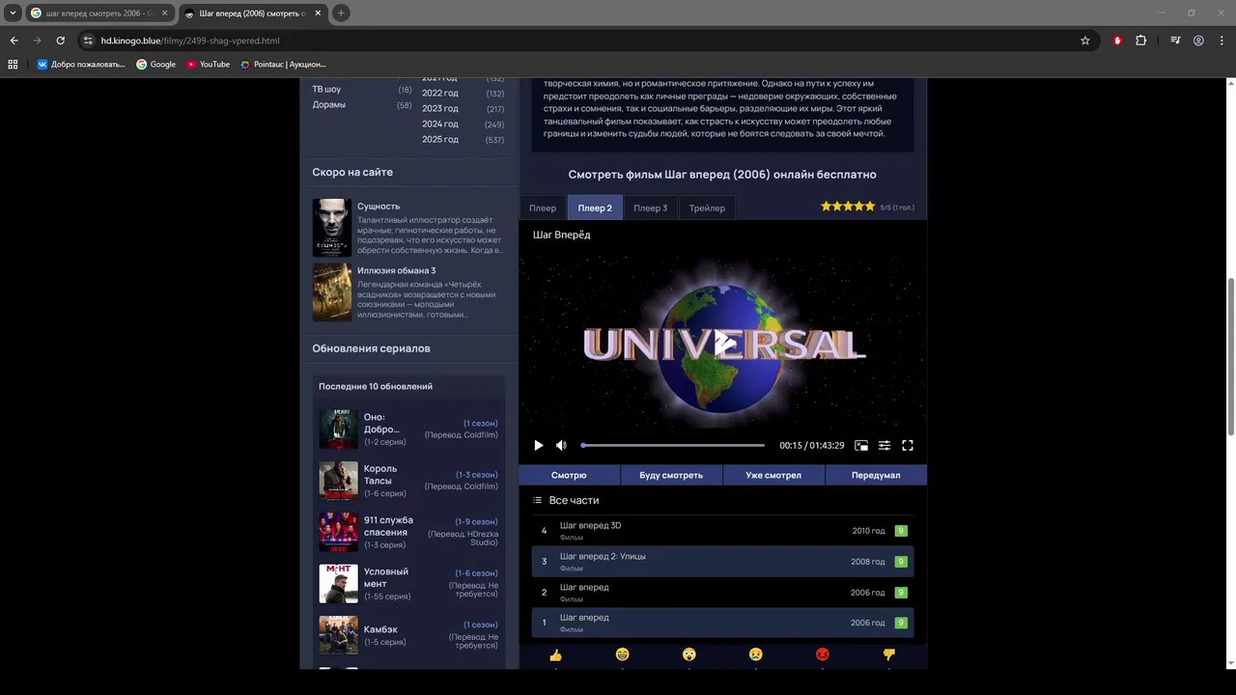
Task: Click the Все части list icon
Action: [538, 500]
